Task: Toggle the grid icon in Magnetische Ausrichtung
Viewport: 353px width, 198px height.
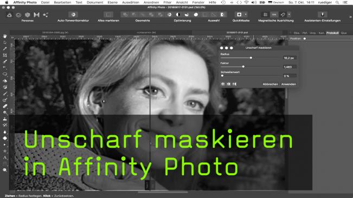Action: click(265, 15)
